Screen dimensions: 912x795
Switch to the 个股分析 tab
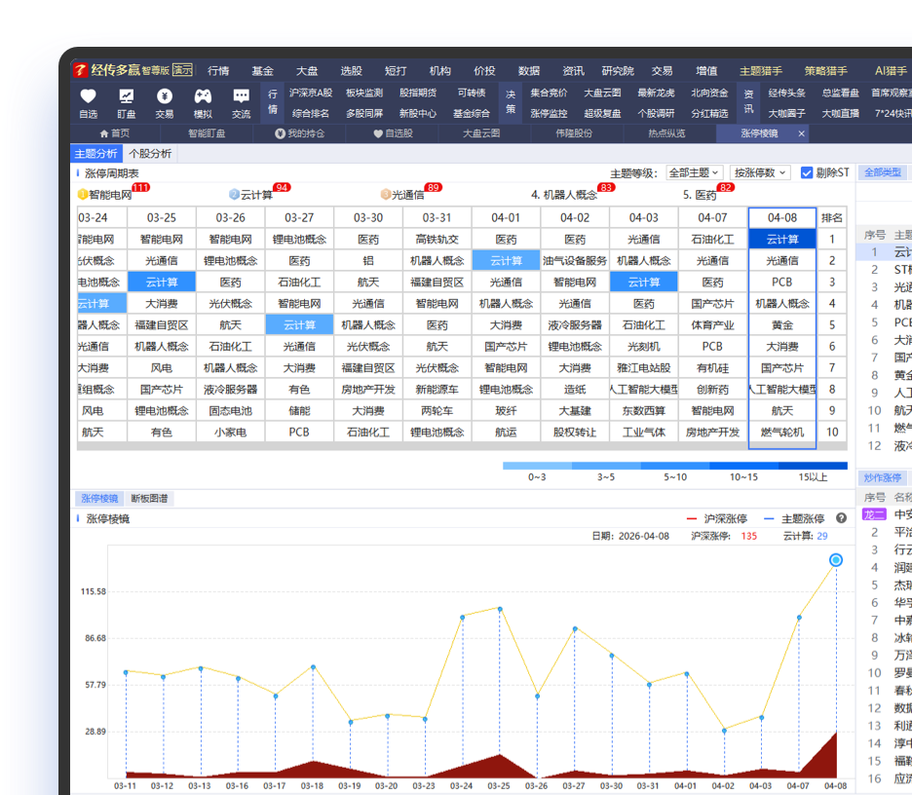pyautogui.click(x=150, y=154)
